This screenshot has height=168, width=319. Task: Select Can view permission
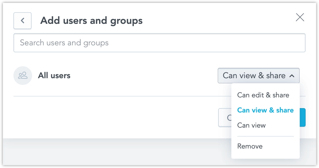pyautogui.click(x=252, y=125)
